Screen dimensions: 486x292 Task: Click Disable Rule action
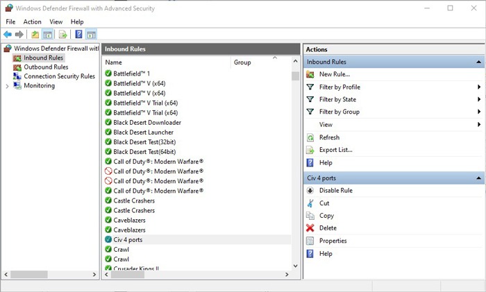click(x=336, y=191)
